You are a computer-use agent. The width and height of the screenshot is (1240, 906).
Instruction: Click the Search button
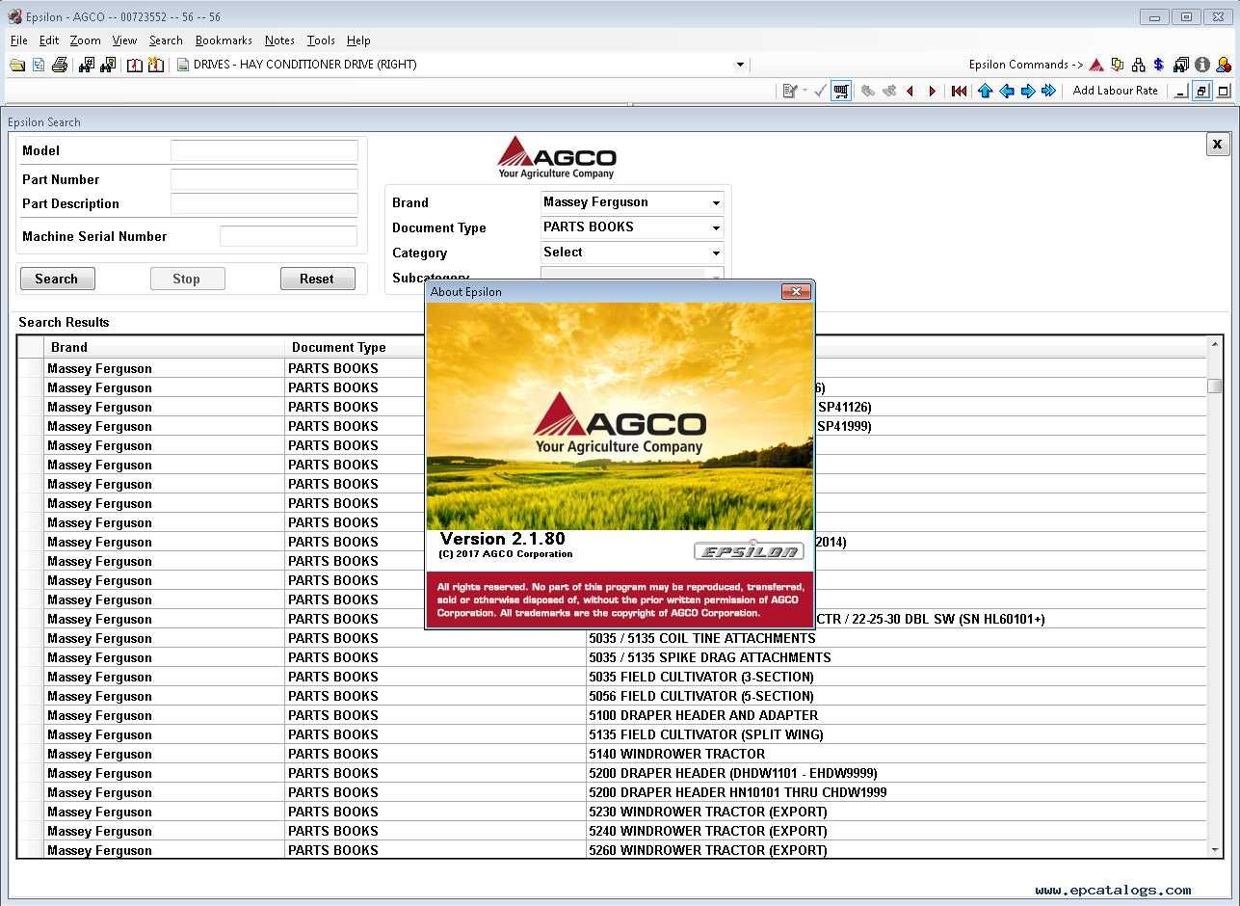[x=57, y=279]
